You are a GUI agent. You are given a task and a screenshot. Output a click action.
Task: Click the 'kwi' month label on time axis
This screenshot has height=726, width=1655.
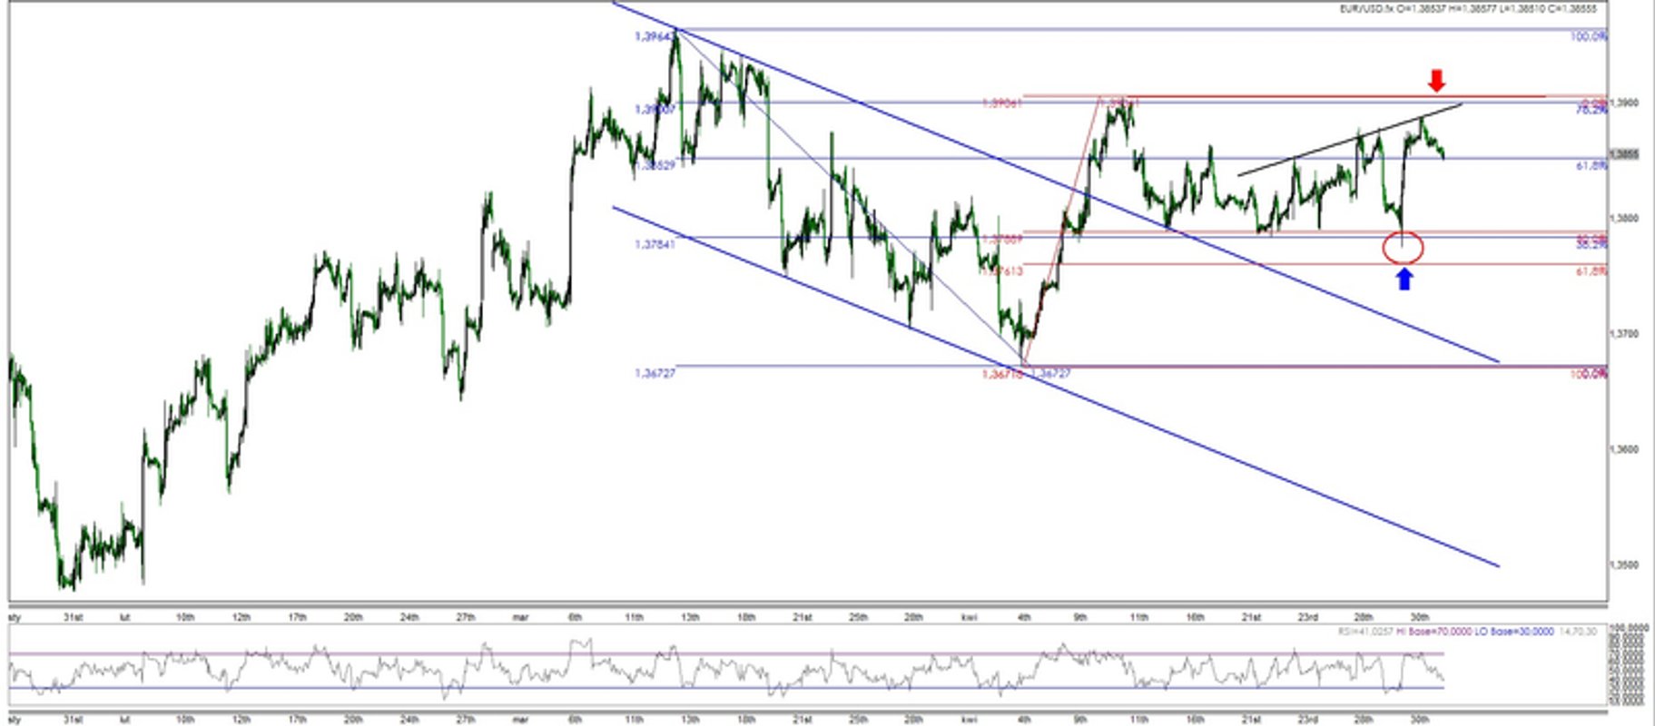(969, 617)
